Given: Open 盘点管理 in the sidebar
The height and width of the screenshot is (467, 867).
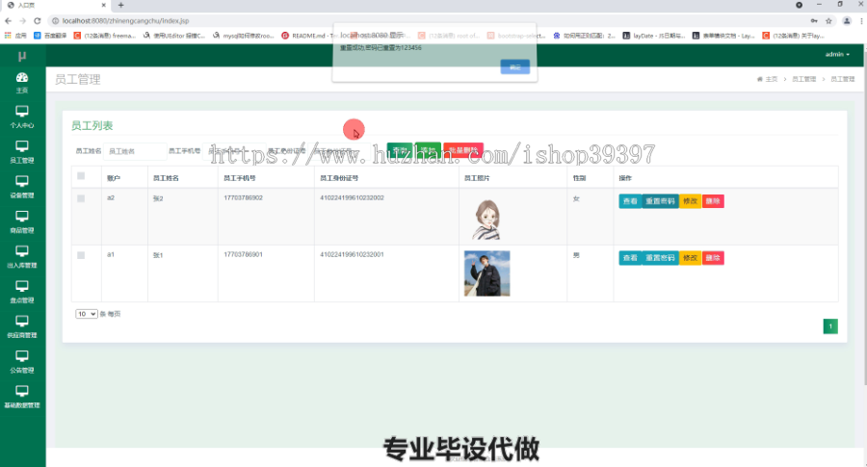Looking at the screenshot, I should click(22, 292).
